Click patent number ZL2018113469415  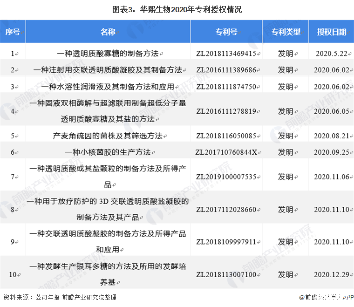point(226,54)
